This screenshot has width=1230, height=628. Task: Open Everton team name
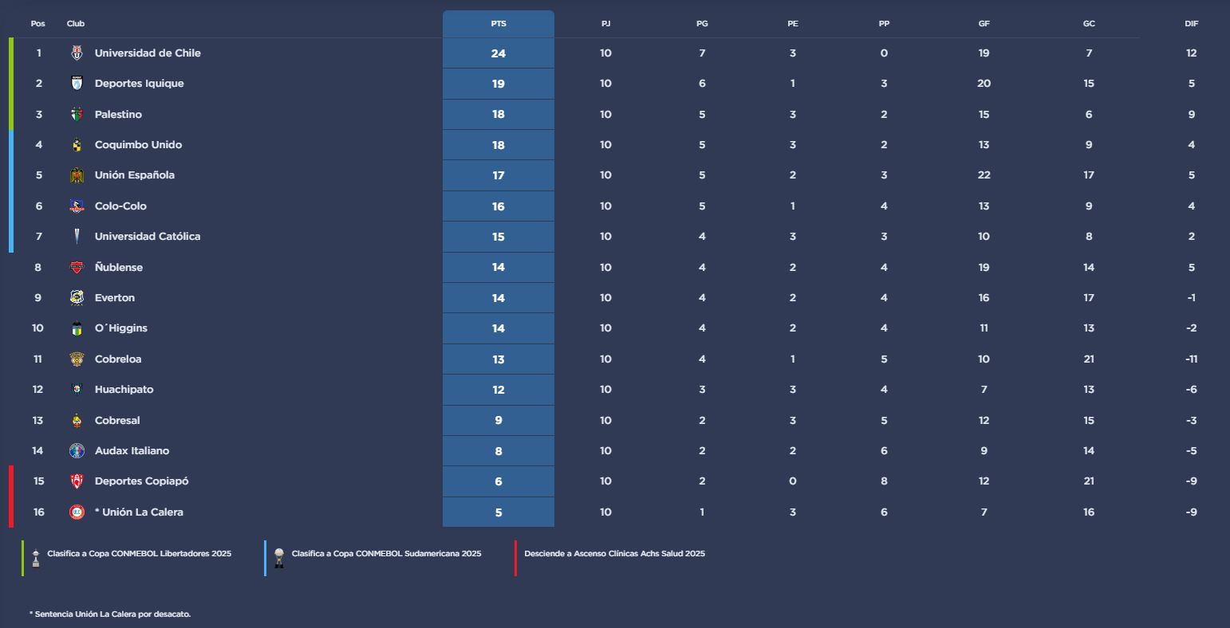click(115, 298)
